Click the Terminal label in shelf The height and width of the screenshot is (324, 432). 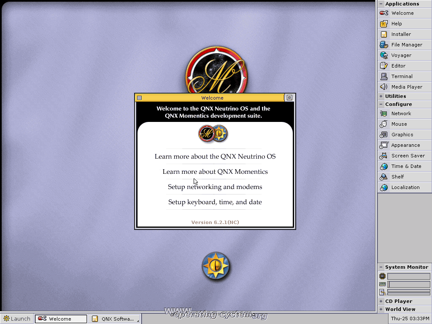click(402, 76)
